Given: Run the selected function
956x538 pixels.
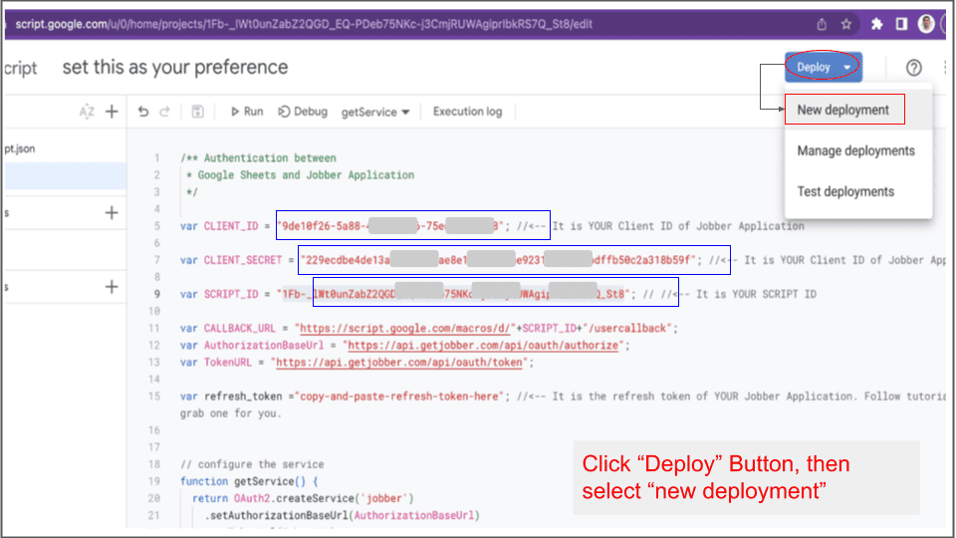Looking at the screenshot, I should tap(246, 112).
